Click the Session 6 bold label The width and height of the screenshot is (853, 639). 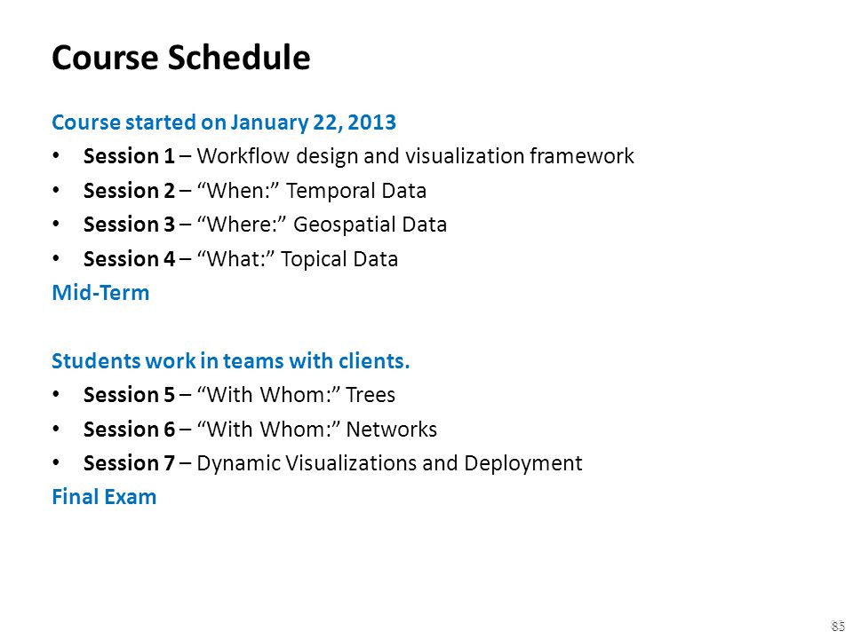click(x=129, y=430)
